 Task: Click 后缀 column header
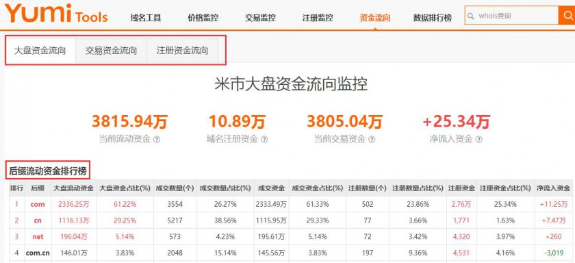[x=38, y=188]
